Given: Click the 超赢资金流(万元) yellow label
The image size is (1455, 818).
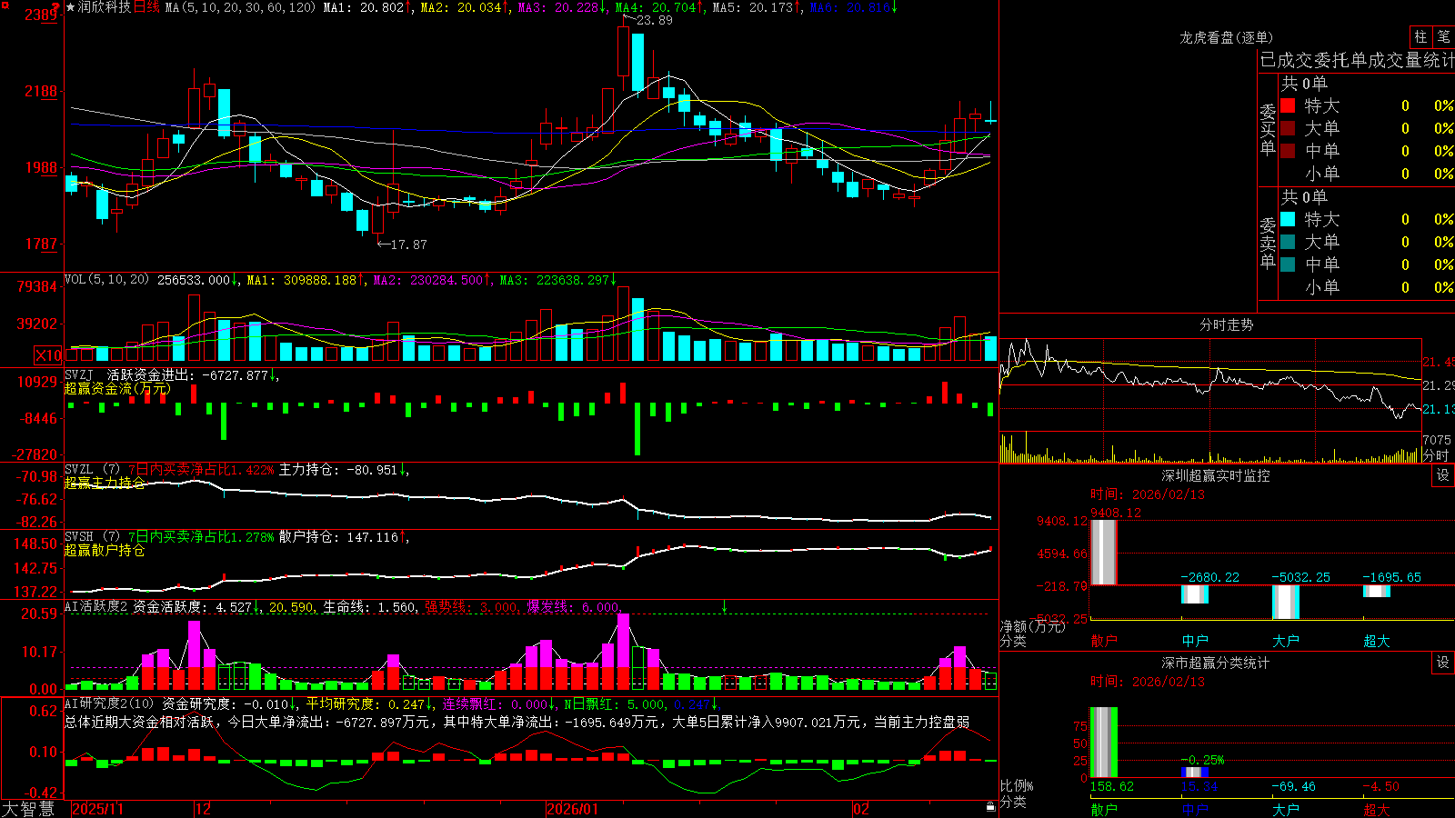Looking at the screenshot, I should pos(117,388).
